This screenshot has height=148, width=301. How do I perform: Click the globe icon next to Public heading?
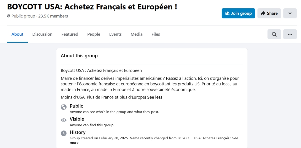(x=64, y=107)
